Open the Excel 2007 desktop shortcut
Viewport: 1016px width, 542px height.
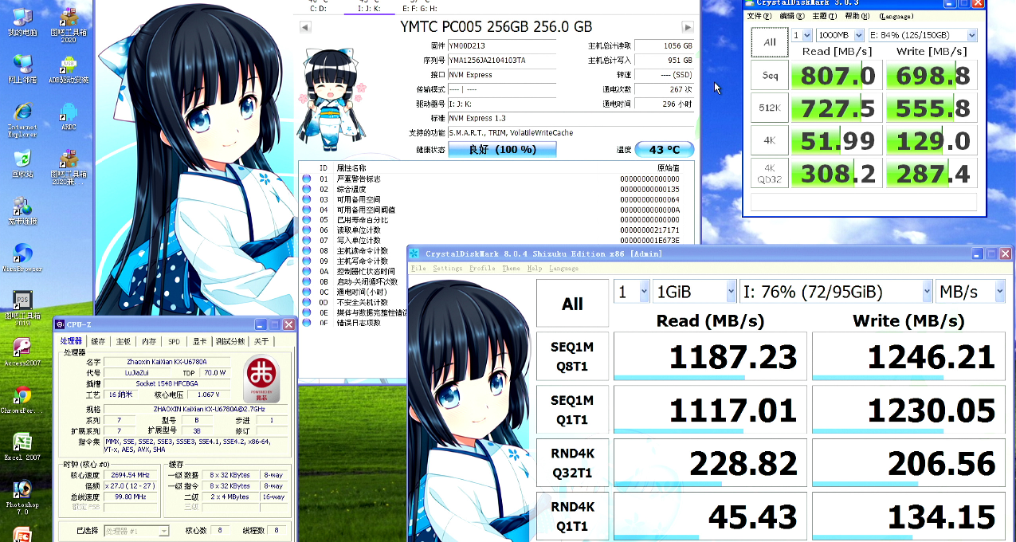click(23, 446)
